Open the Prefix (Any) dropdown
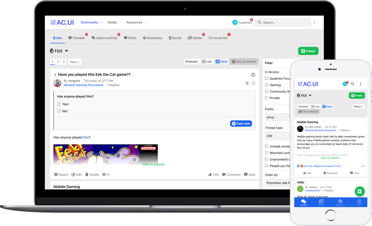 click(277, 117)
